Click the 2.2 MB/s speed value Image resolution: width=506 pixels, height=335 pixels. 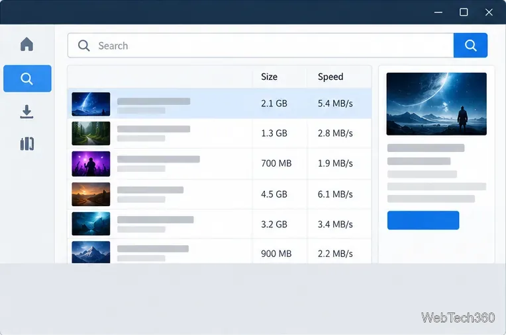335,254
